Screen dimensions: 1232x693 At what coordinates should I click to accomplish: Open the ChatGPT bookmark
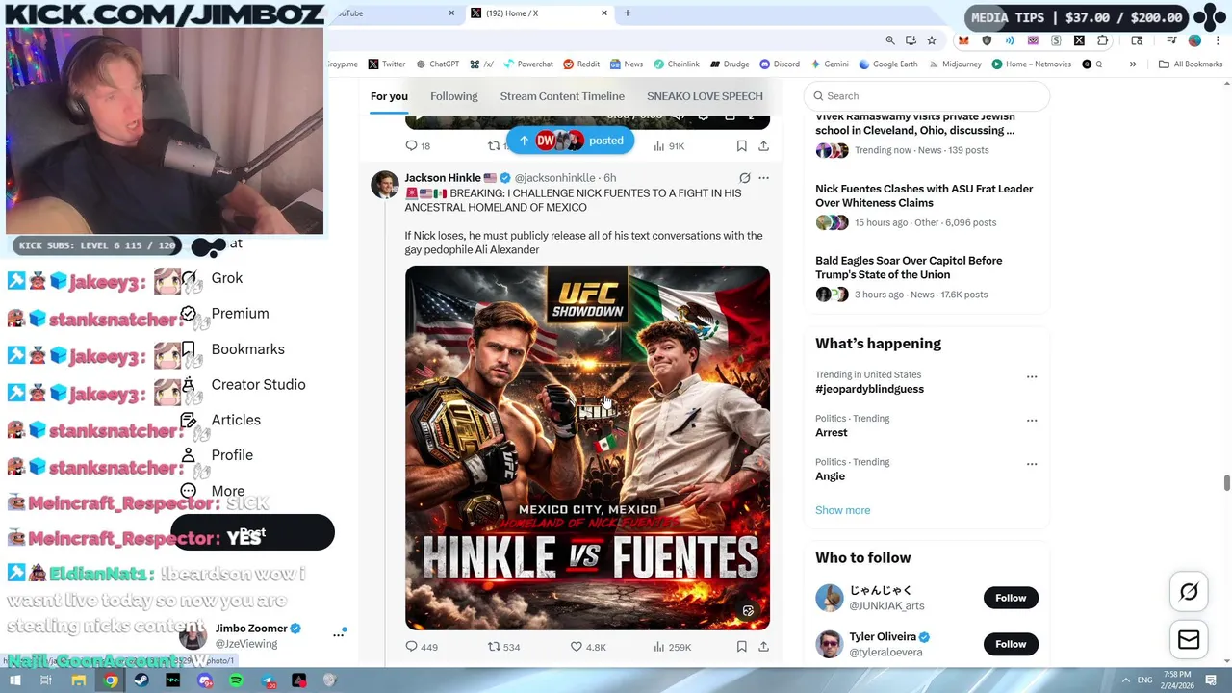(x=438, y=64)
